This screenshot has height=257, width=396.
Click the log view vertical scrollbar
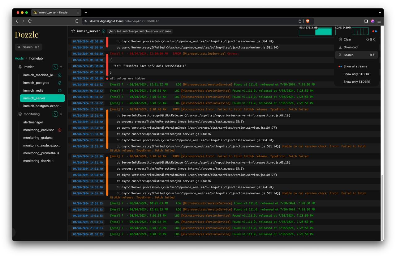click(382, 206)
